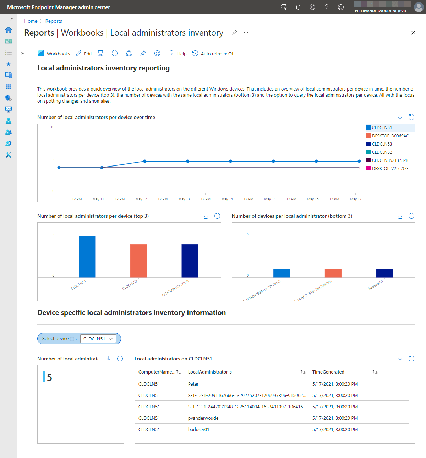The image size is (426, 458).
Task: Open the Users section in the sidebar
Action: 9,121
